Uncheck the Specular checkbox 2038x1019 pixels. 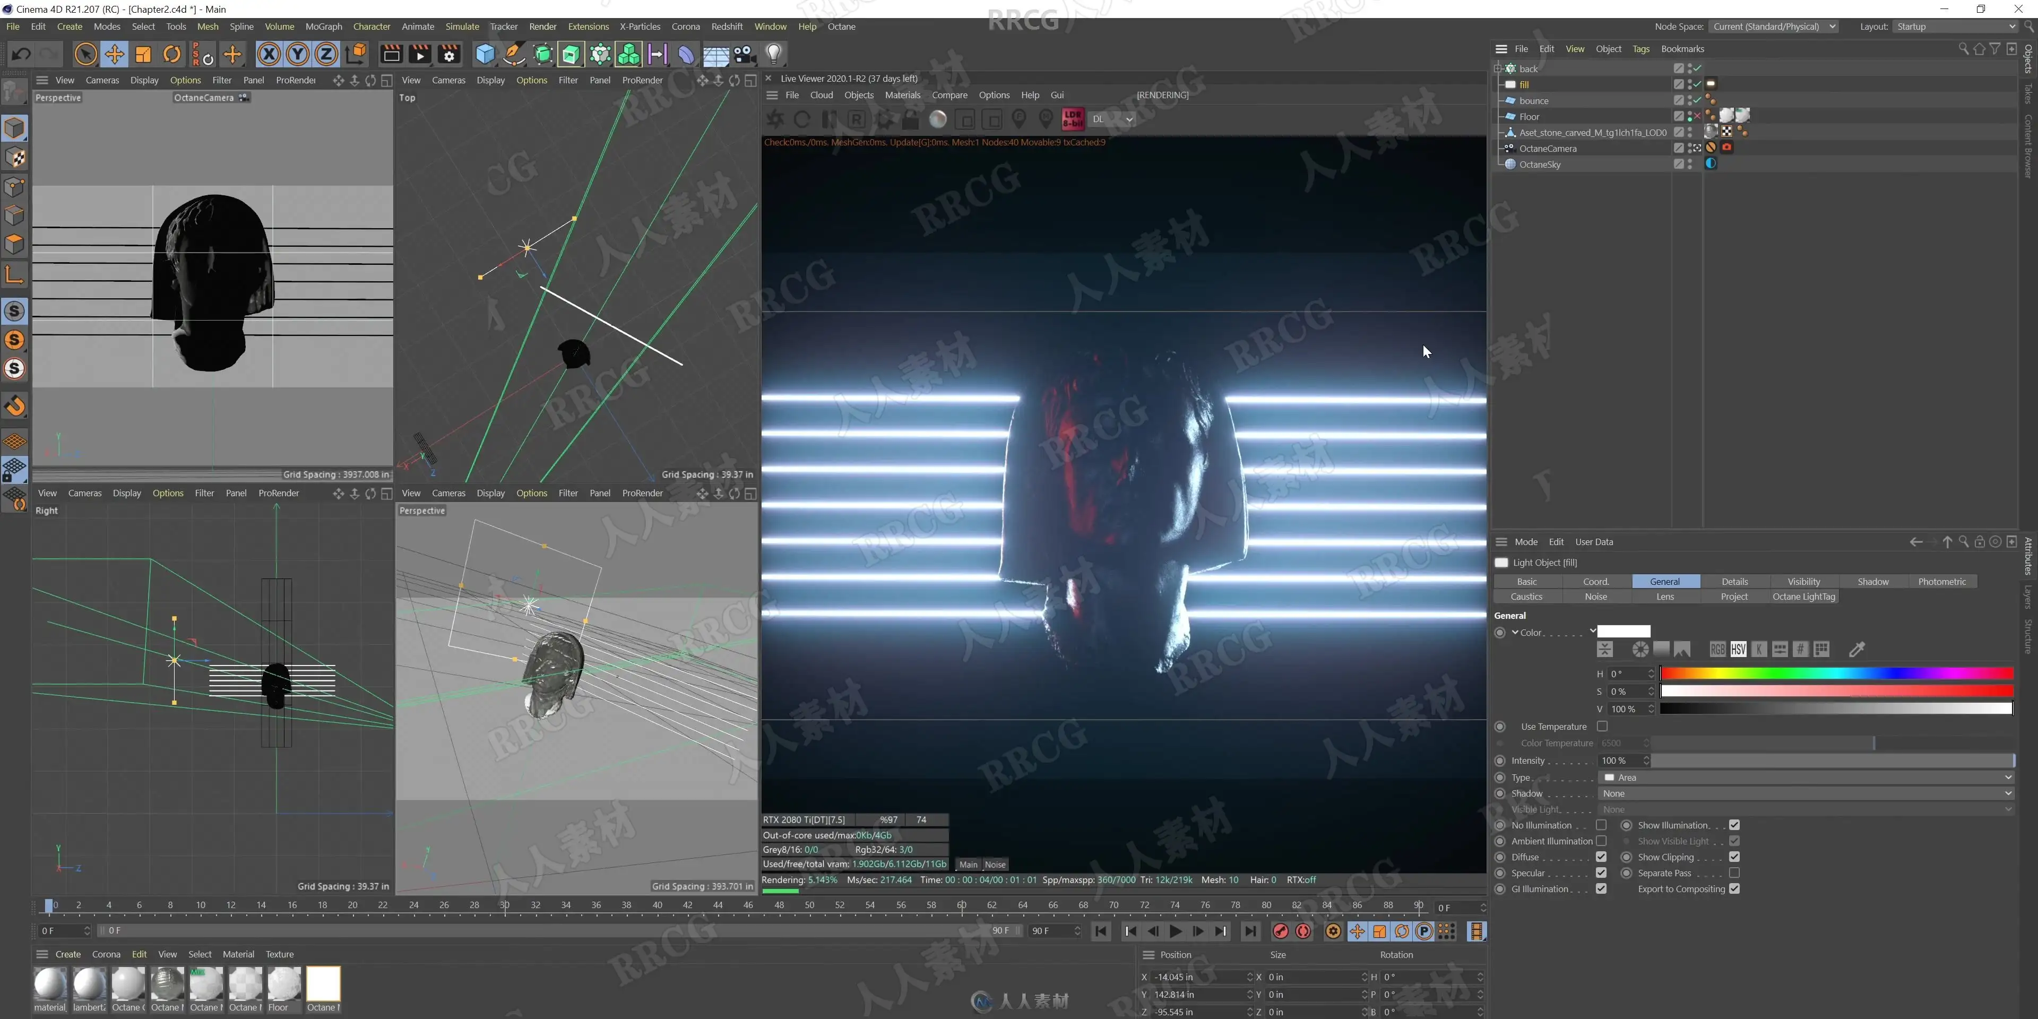click(1601, 873)
